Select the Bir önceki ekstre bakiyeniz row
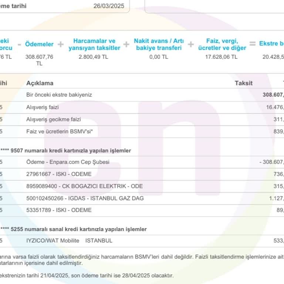This screenshot has height=284, width=284. pyautogui.click(x=142, y=95)
